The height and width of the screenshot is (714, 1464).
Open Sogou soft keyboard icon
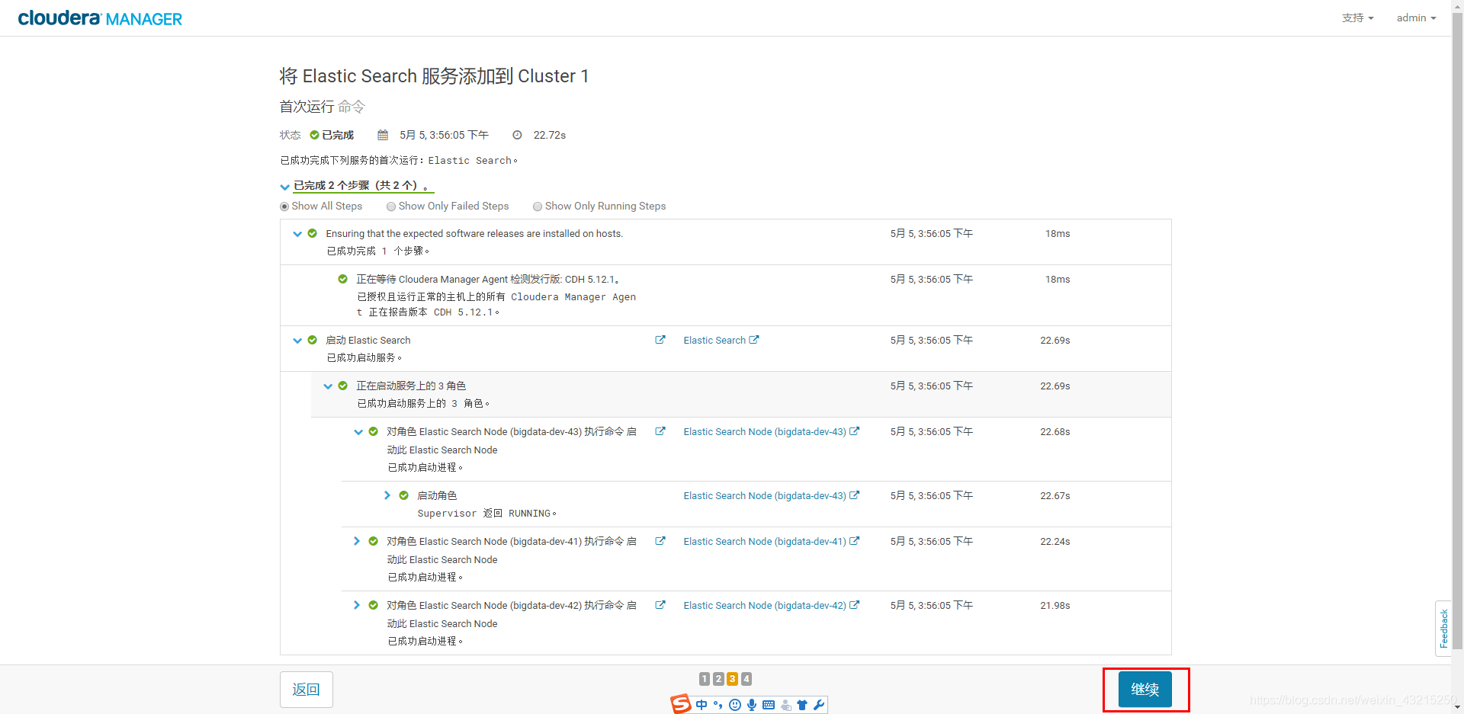click(x=769, y=705)
